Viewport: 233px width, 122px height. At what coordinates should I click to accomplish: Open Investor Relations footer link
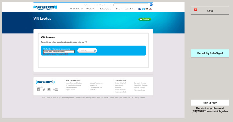pos(120,90)
